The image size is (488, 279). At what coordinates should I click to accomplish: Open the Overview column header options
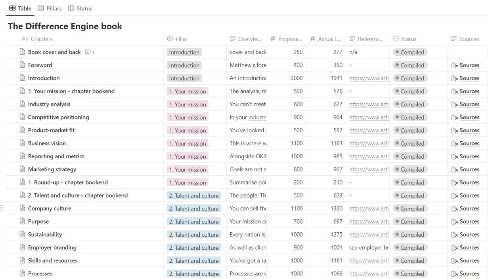[249, 39]
